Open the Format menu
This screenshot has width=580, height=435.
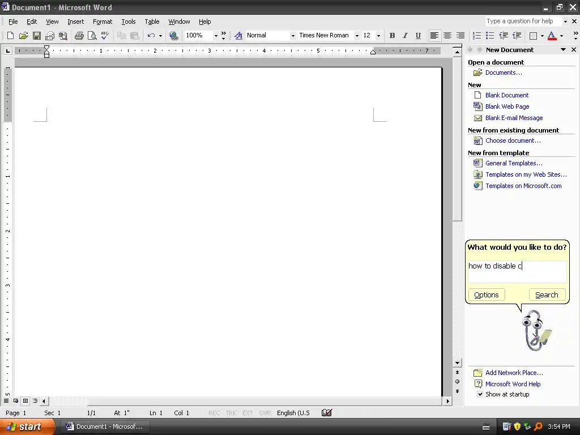point(103,22)
